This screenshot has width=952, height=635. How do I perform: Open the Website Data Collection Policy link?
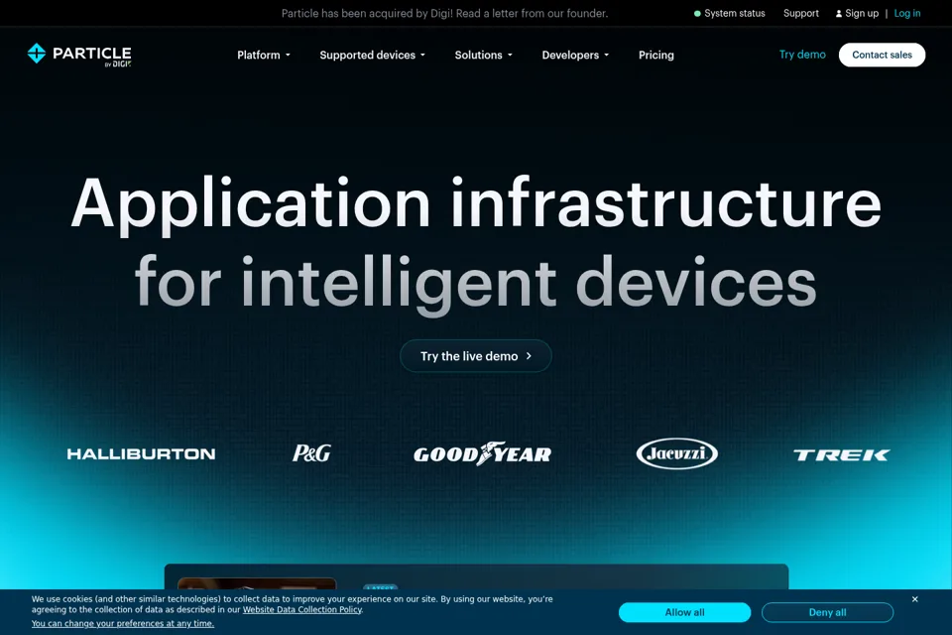(x=302, y=610)
